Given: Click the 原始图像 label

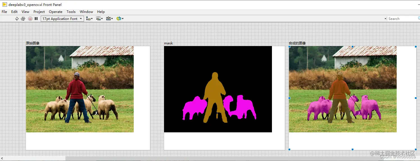Looking at the screenshot, I should point(33,43).
